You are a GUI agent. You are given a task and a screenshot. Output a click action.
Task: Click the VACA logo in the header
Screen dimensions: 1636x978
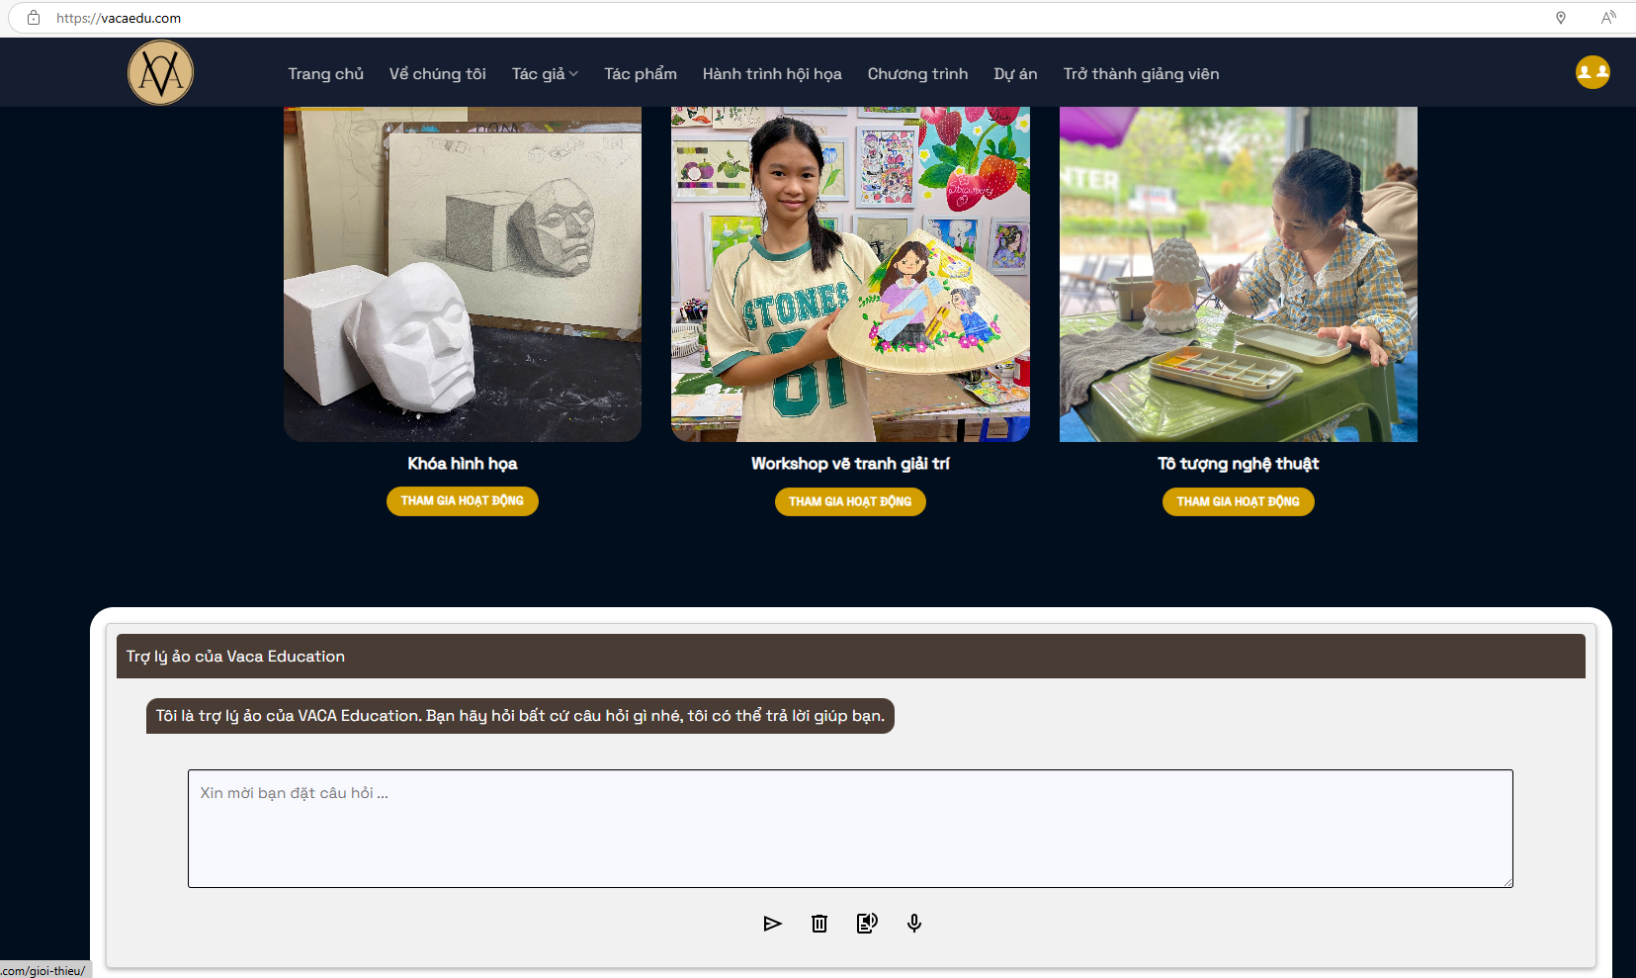(x=160, y=72)
